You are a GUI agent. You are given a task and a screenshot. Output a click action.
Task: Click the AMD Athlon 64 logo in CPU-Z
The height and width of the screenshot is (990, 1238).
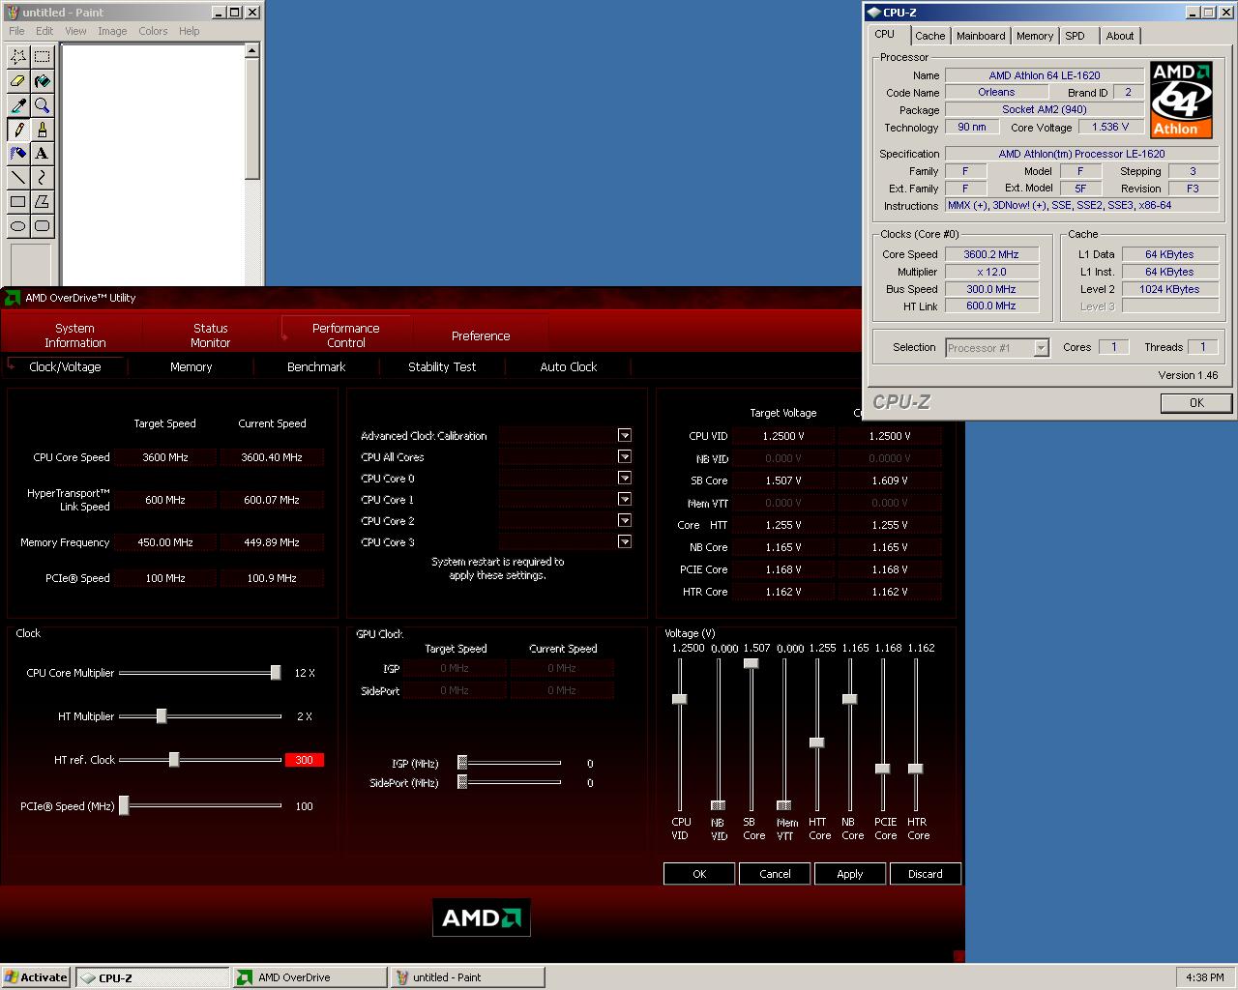(1181, 101)
